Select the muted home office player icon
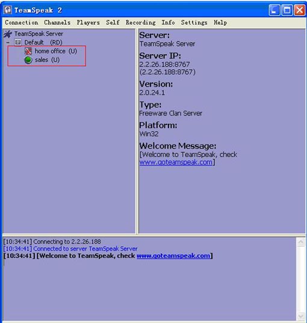This screenshot has width=307, height=323. [x=28, y=51]
